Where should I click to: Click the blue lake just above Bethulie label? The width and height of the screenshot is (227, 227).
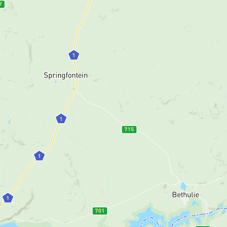pyautogui.click(x=183, y=186)
